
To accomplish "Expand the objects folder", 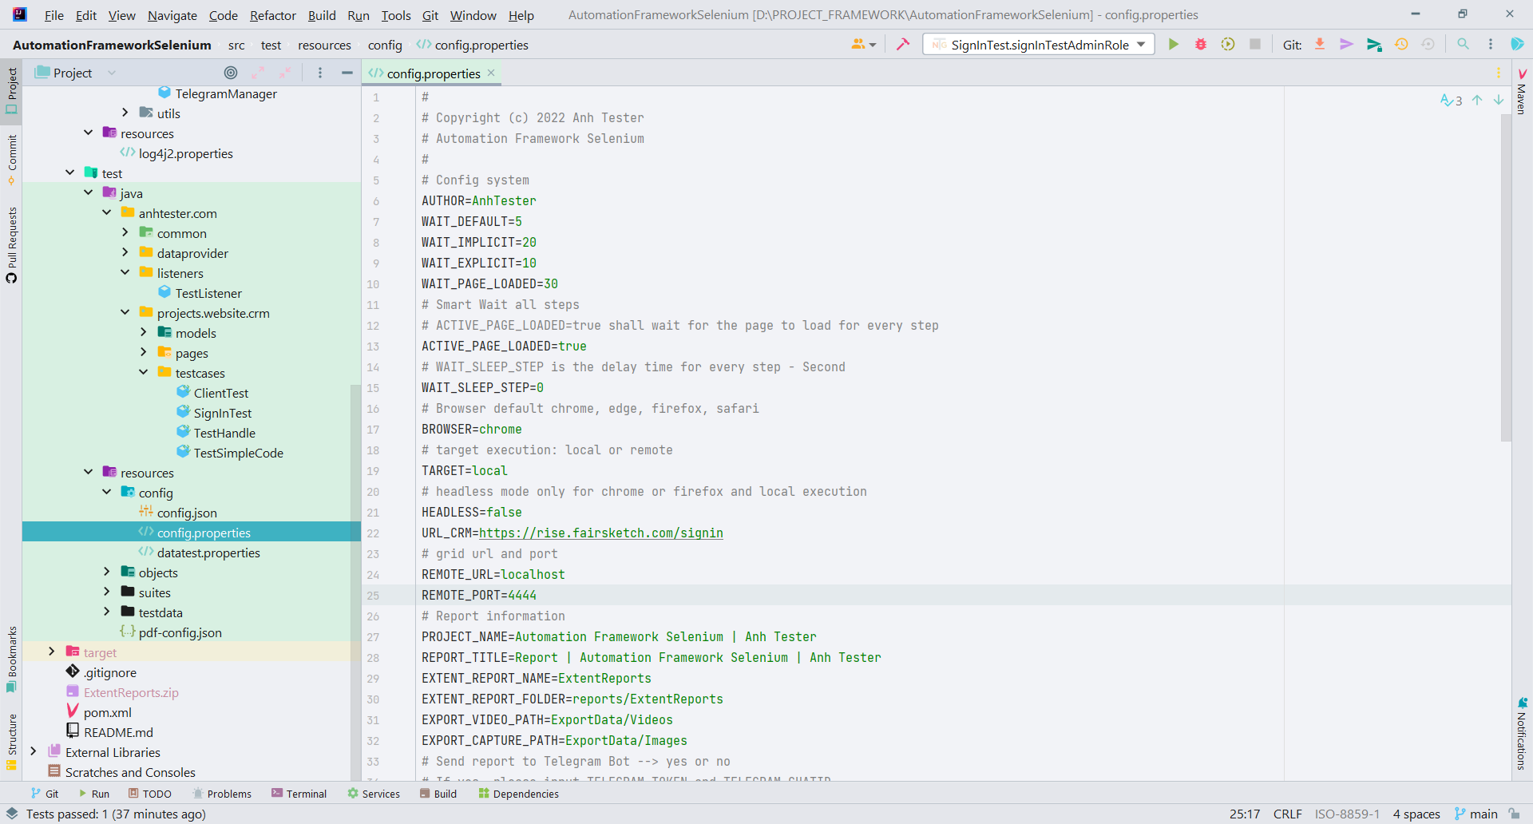I will (x=106, y=572).
